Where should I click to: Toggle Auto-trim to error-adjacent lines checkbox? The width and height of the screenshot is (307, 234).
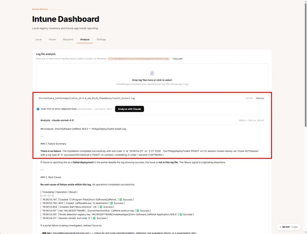[x=38, y=109]
